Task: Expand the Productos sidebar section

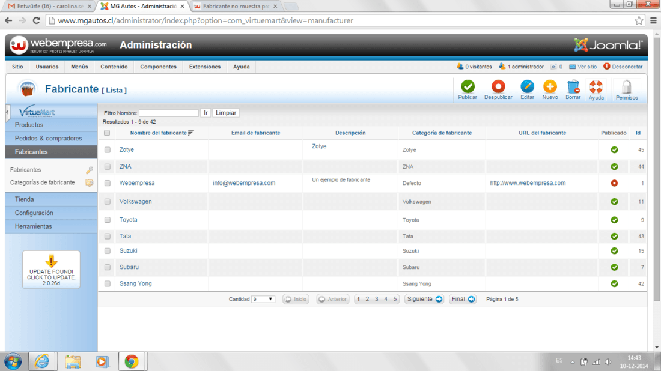Action: click(52, 125)
